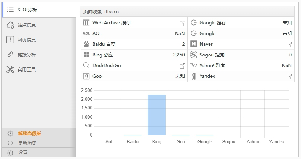This screenshot has height=159, width=301.
Task: Click the chain link icon for 链接分析
Action: click(10, 55)
